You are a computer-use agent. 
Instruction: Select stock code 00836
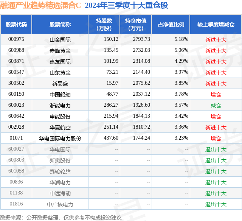16,182
